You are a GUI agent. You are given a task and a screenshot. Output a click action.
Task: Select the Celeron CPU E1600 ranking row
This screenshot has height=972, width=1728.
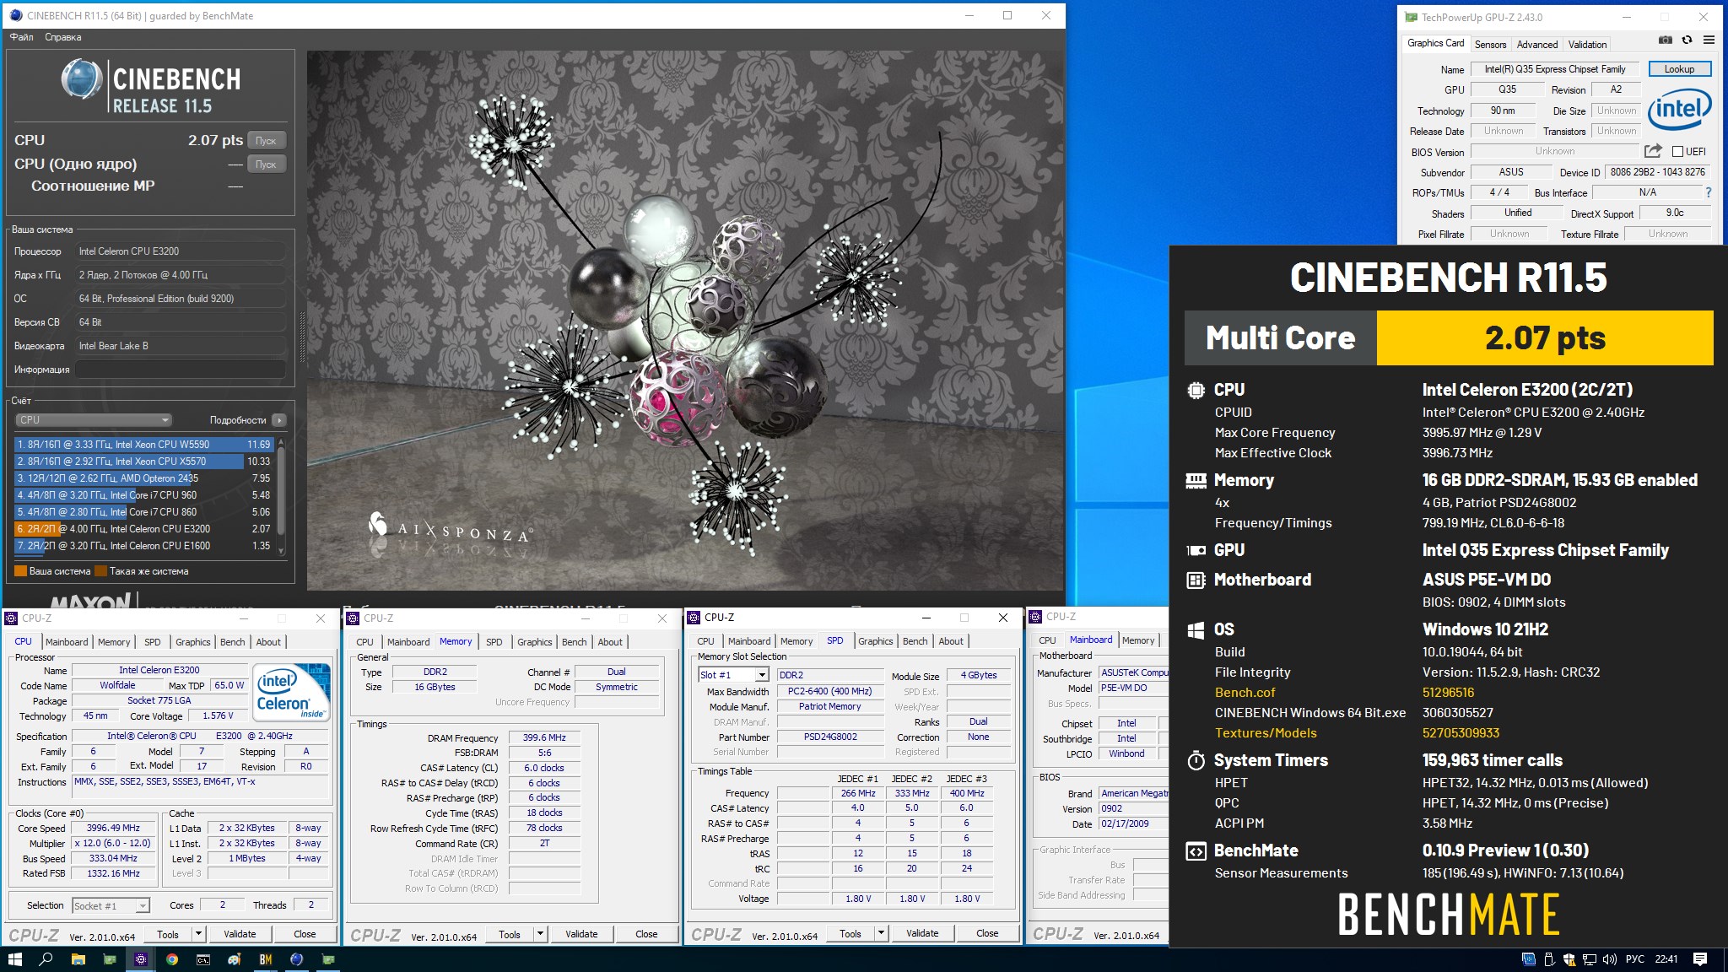[144, 546]
